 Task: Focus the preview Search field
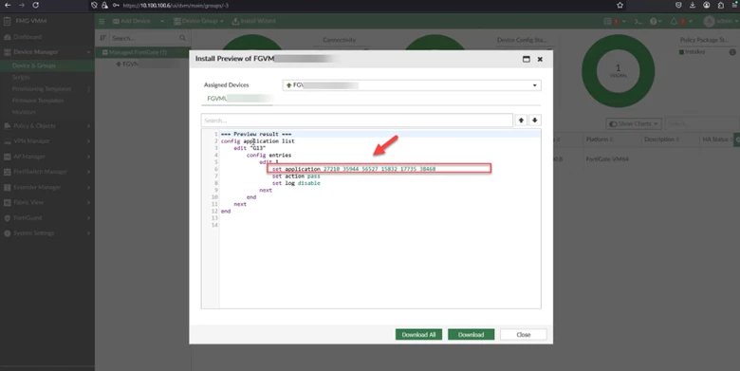357,121
